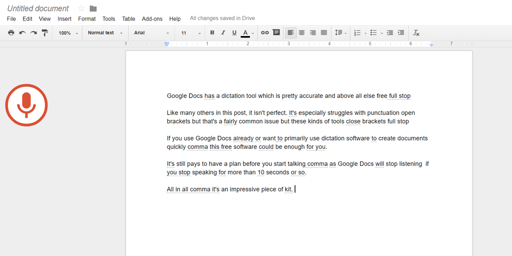Click the number '10' in the text
This screenshot has width=512, height=256.
tap(260, 172)
